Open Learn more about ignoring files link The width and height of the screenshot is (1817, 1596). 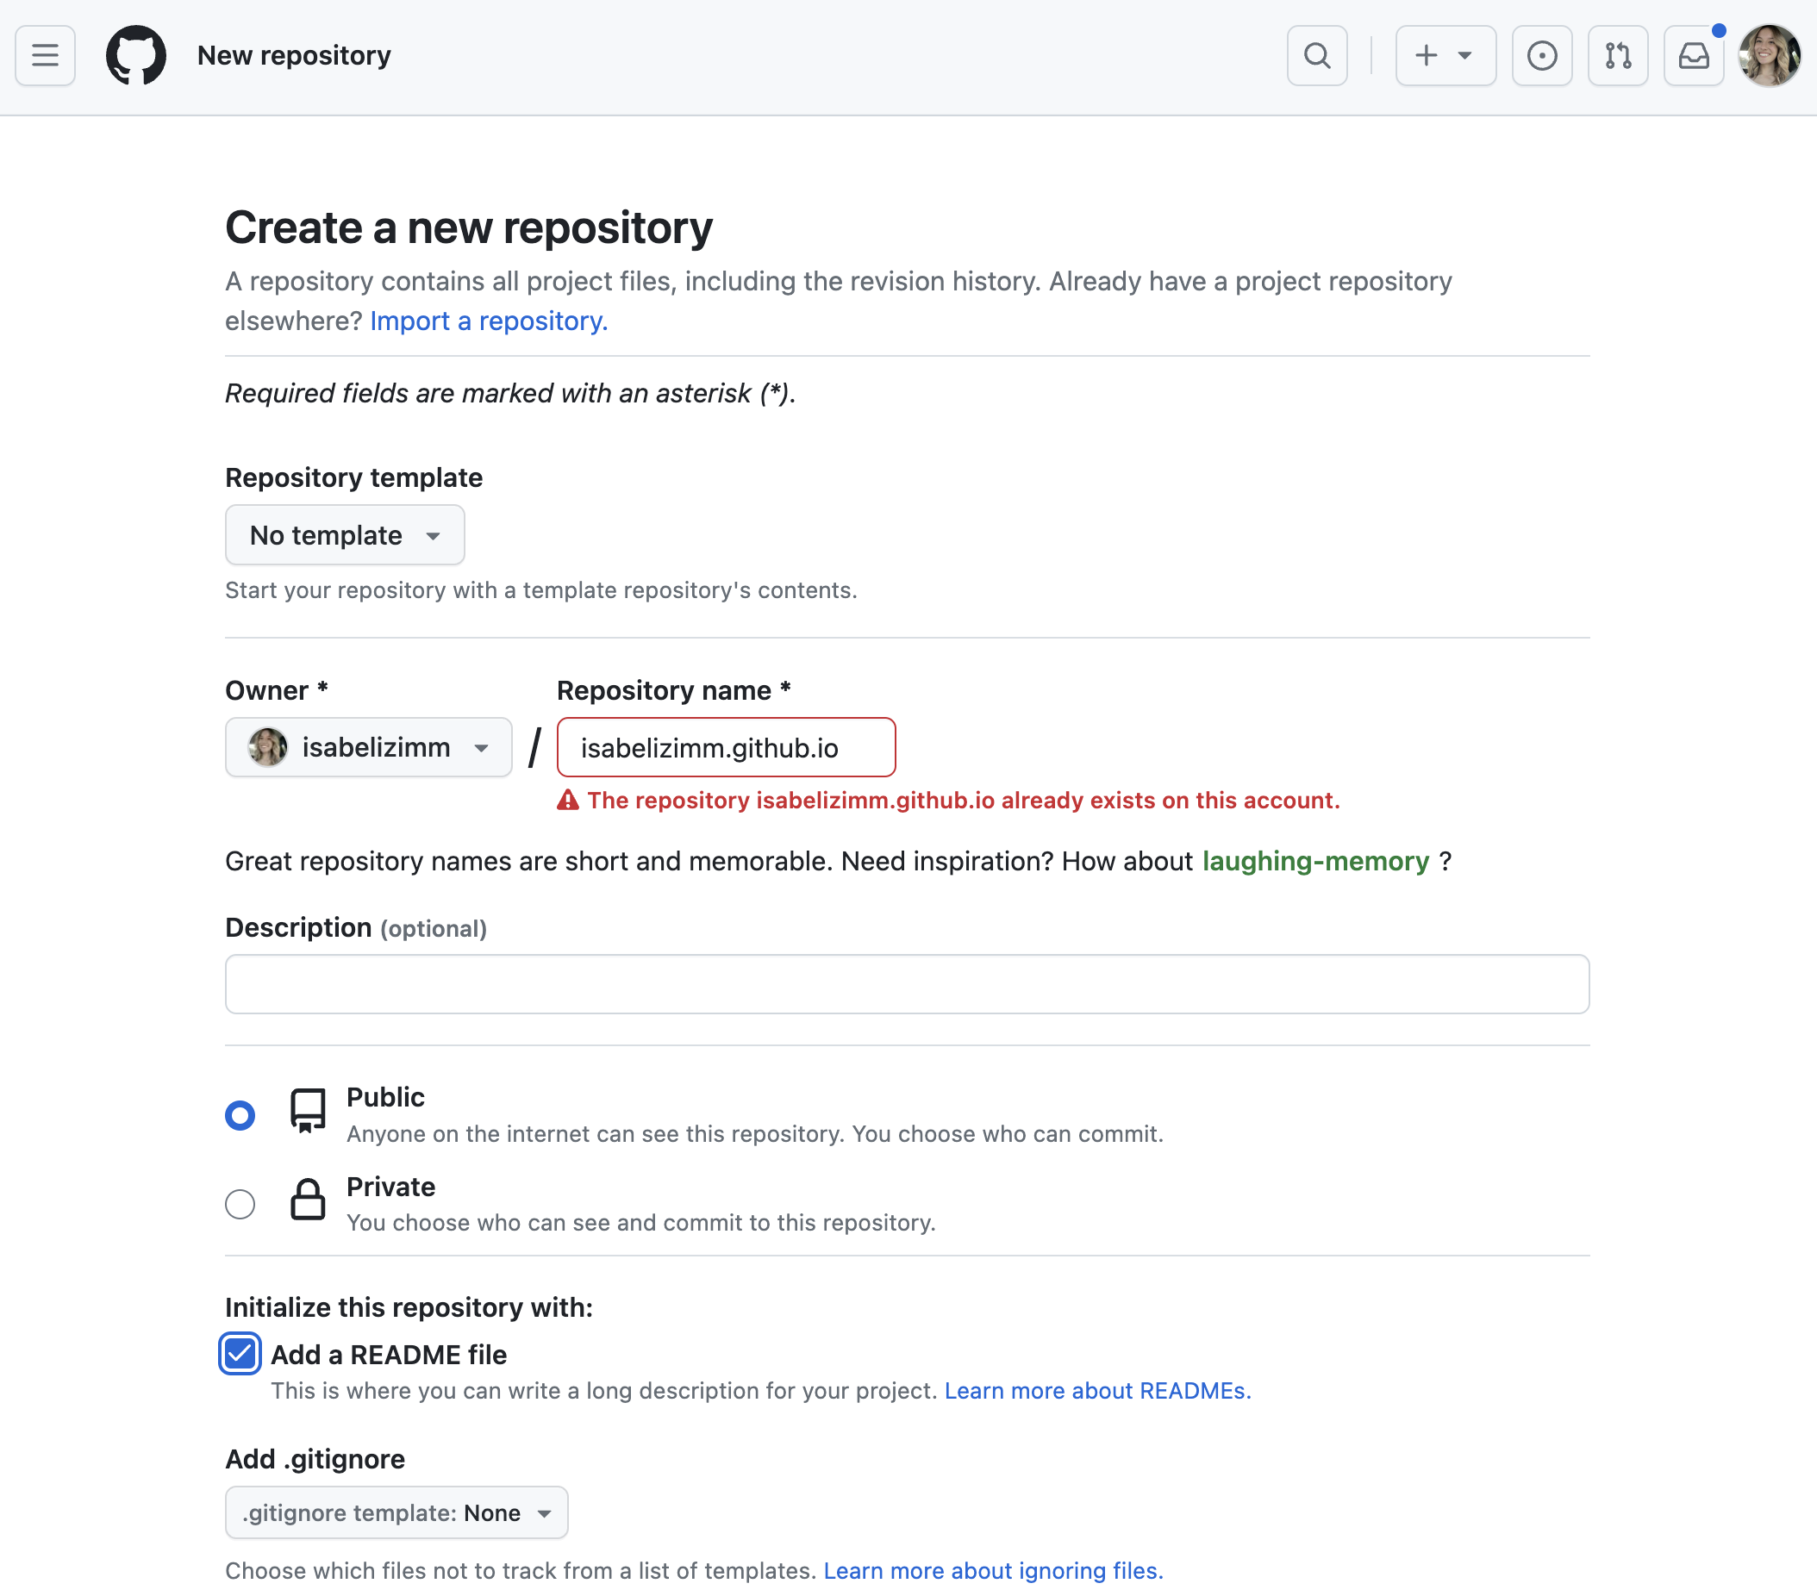pyautogui.click(x=993, y=1571)
